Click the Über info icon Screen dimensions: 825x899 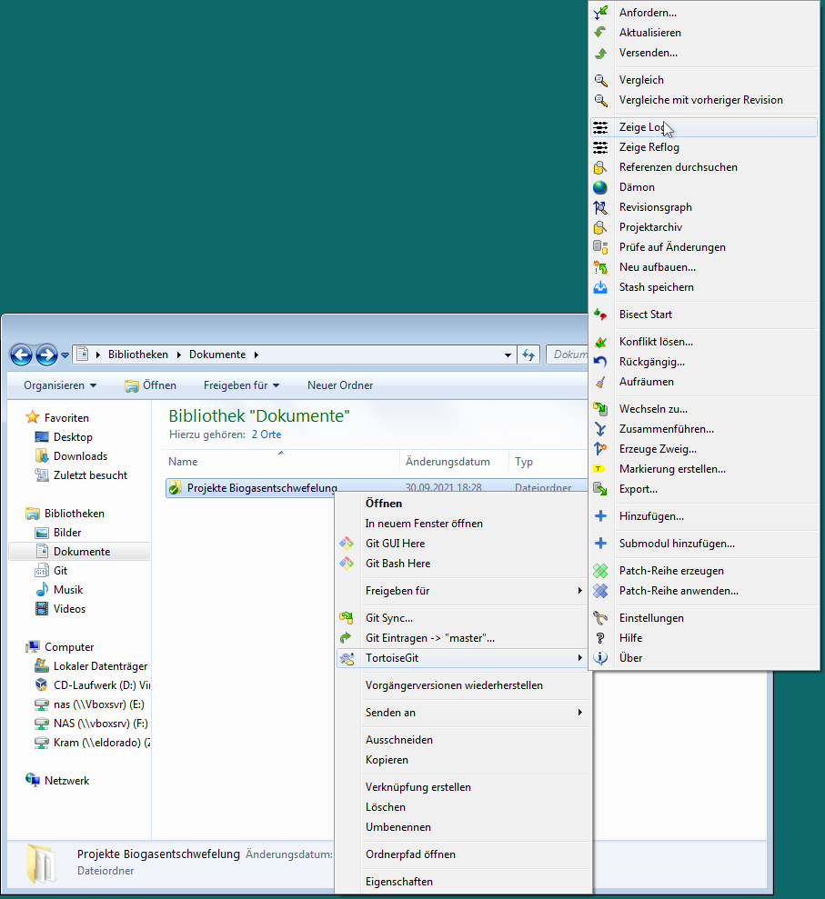pos(600,658)
